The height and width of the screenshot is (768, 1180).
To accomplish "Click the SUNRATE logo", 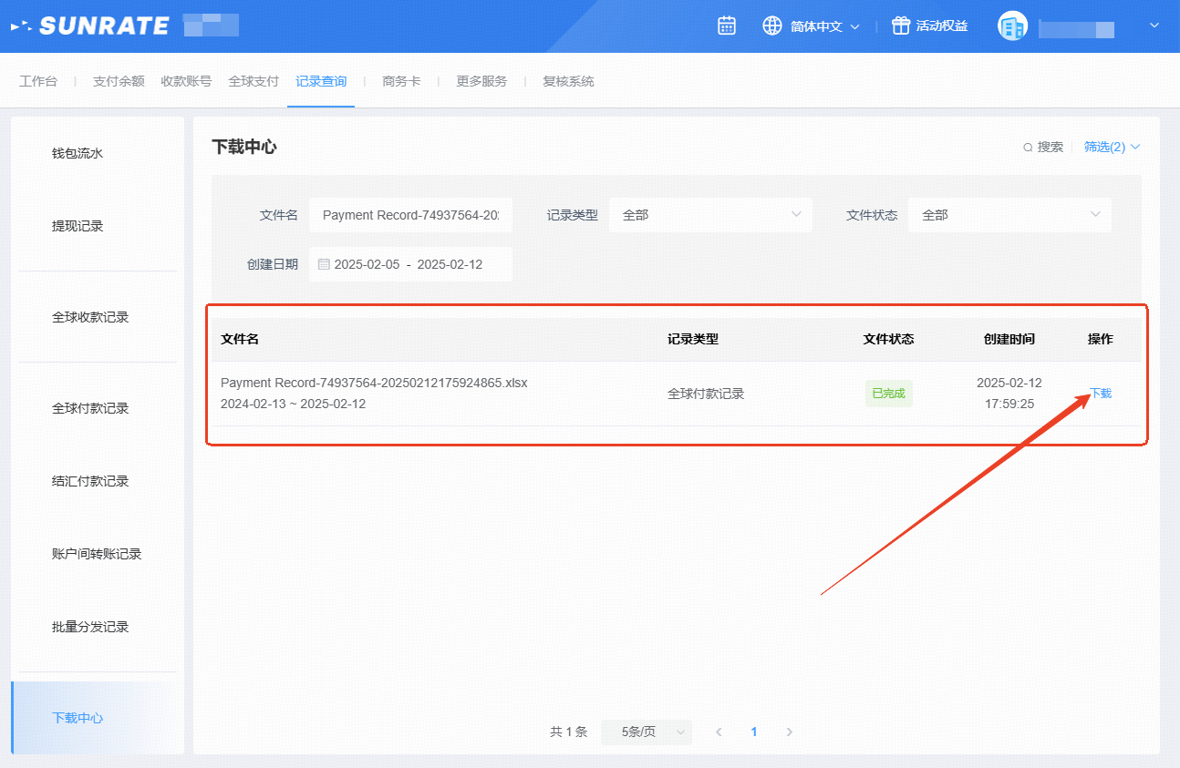I will pos(90,26).
